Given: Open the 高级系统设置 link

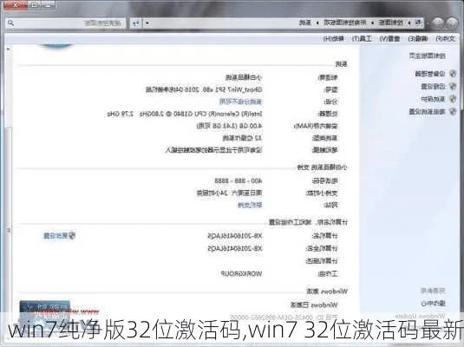Looking at the screenshot, I should click(x=427, y=112).
